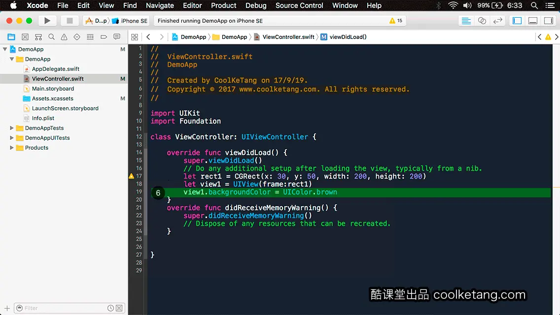Screen dimensions: 560x315
Task: Open the Test navigator
Action: click(77, 37)
